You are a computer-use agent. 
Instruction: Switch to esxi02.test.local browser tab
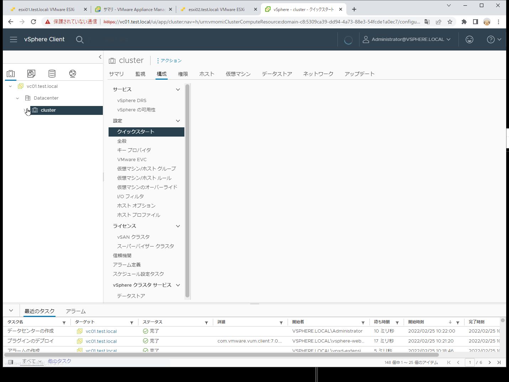[x=216, y=10]
